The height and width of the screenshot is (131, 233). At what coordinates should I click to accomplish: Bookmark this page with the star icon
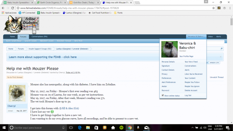coord(213,8)
